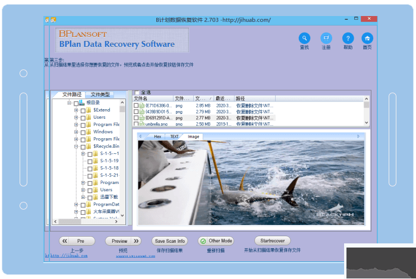The height and width of the screenshot is (279, 416).
Task: Click the Windows folder icon in tree
Action: pos(88,132)
